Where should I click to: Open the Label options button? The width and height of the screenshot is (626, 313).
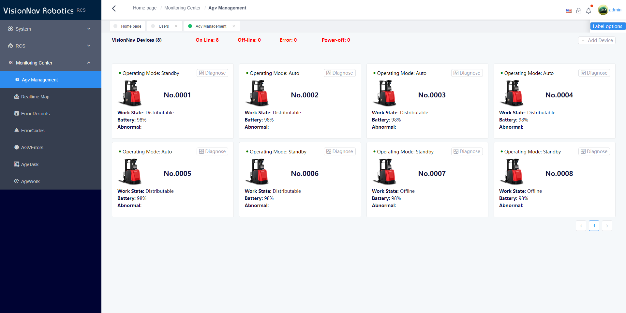[x=607, y=26]
